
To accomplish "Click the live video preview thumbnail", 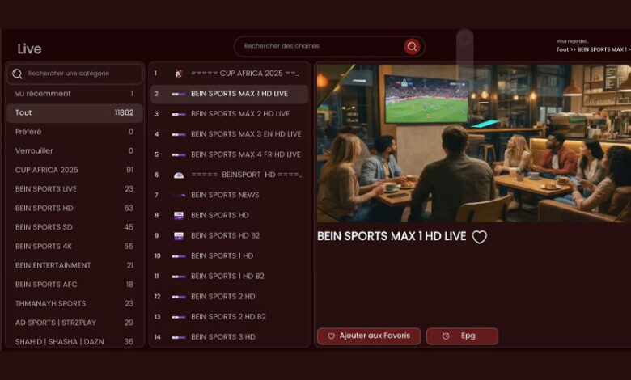I will [472, 143].
